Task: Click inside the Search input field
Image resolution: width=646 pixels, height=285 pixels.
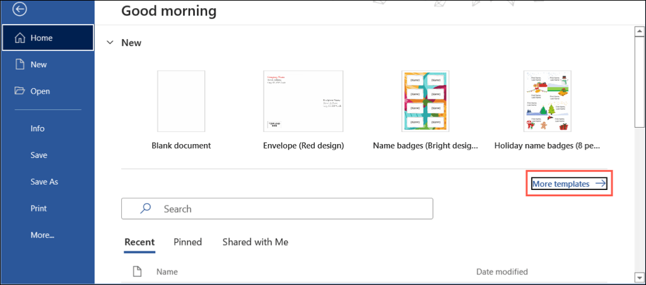Action: (x=290, y=209)
